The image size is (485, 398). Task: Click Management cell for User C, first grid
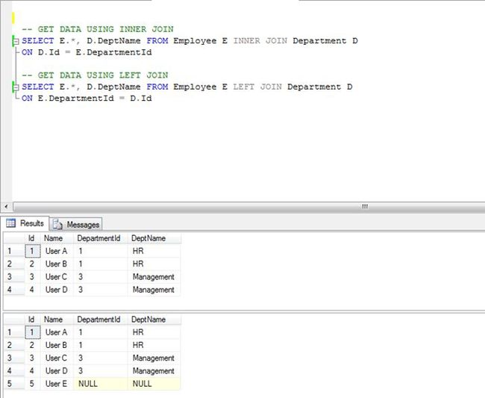coord(154,277)
